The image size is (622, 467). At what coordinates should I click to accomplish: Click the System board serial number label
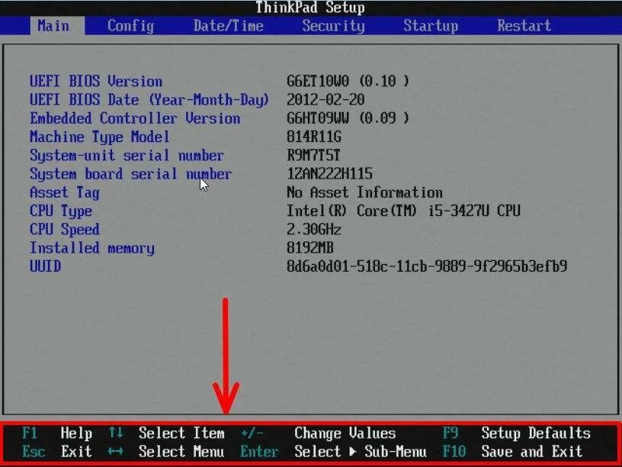coord(130,174)
